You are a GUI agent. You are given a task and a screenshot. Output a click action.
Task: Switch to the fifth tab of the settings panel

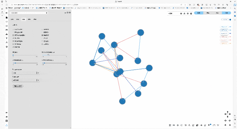point(35,19)
